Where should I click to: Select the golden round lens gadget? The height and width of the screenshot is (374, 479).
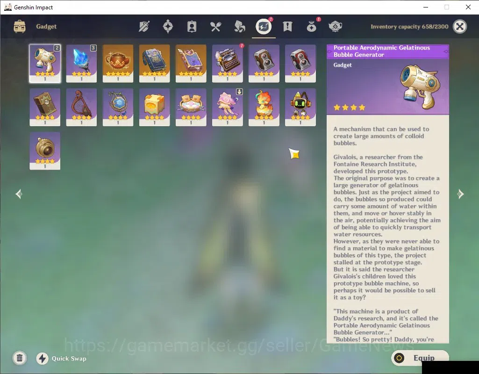(45, 151)
